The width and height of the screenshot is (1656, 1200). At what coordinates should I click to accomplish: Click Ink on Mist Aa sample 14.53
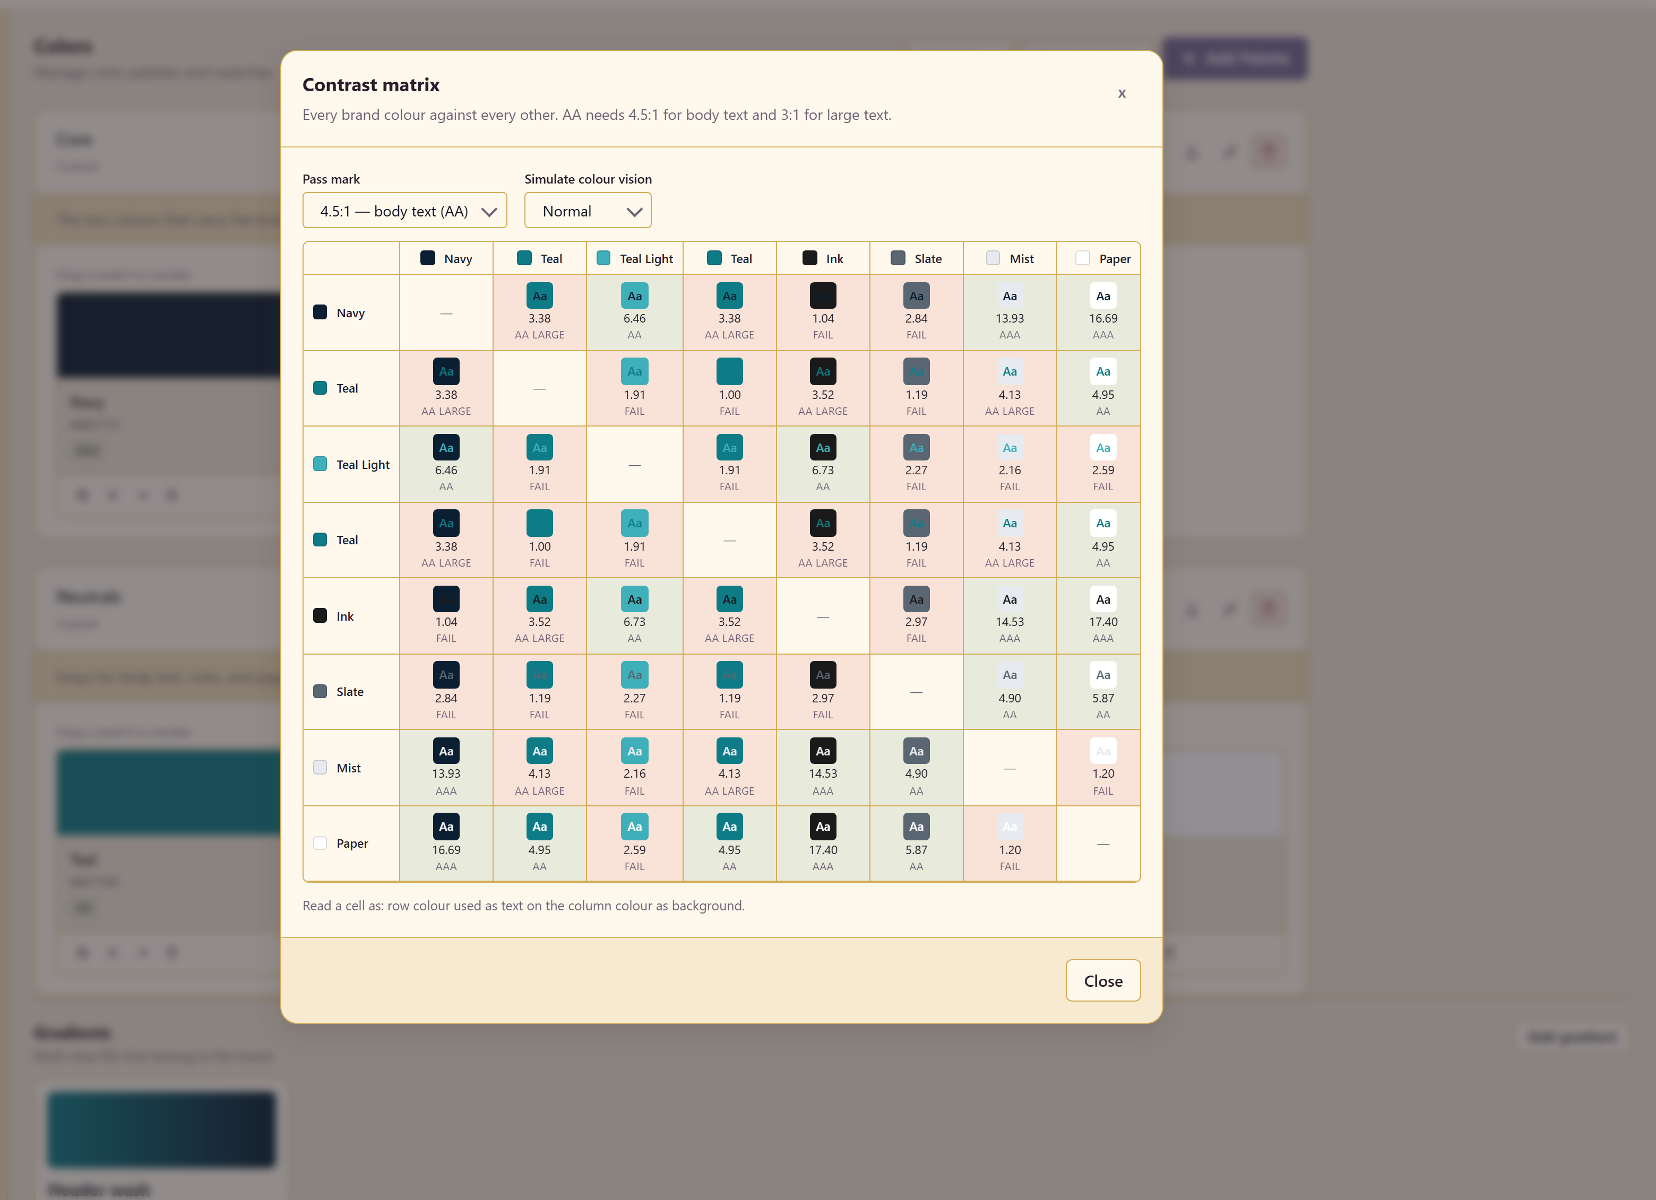click(1010, 599)
